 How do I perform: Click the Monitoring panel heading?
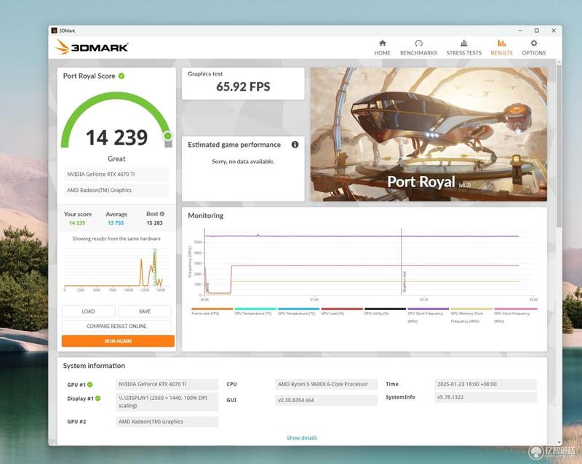pyautogui.click(x=206, y=216)
